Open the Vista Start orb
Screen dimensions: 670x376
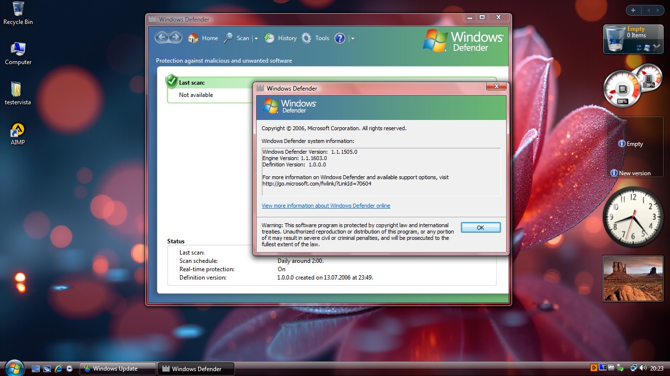click(x=14, y=367)
